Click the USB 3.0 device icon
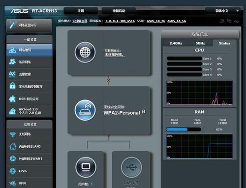Viewport: 246px width, 188px height. click(131, 167)
